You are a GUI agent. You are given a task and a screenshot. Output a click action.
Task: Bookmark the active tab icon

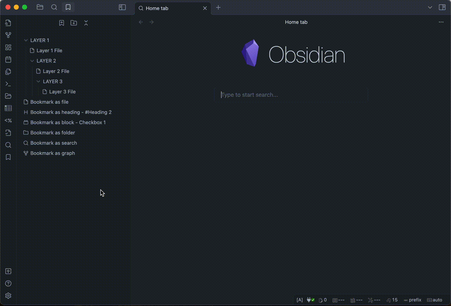(x=62, y=23)
